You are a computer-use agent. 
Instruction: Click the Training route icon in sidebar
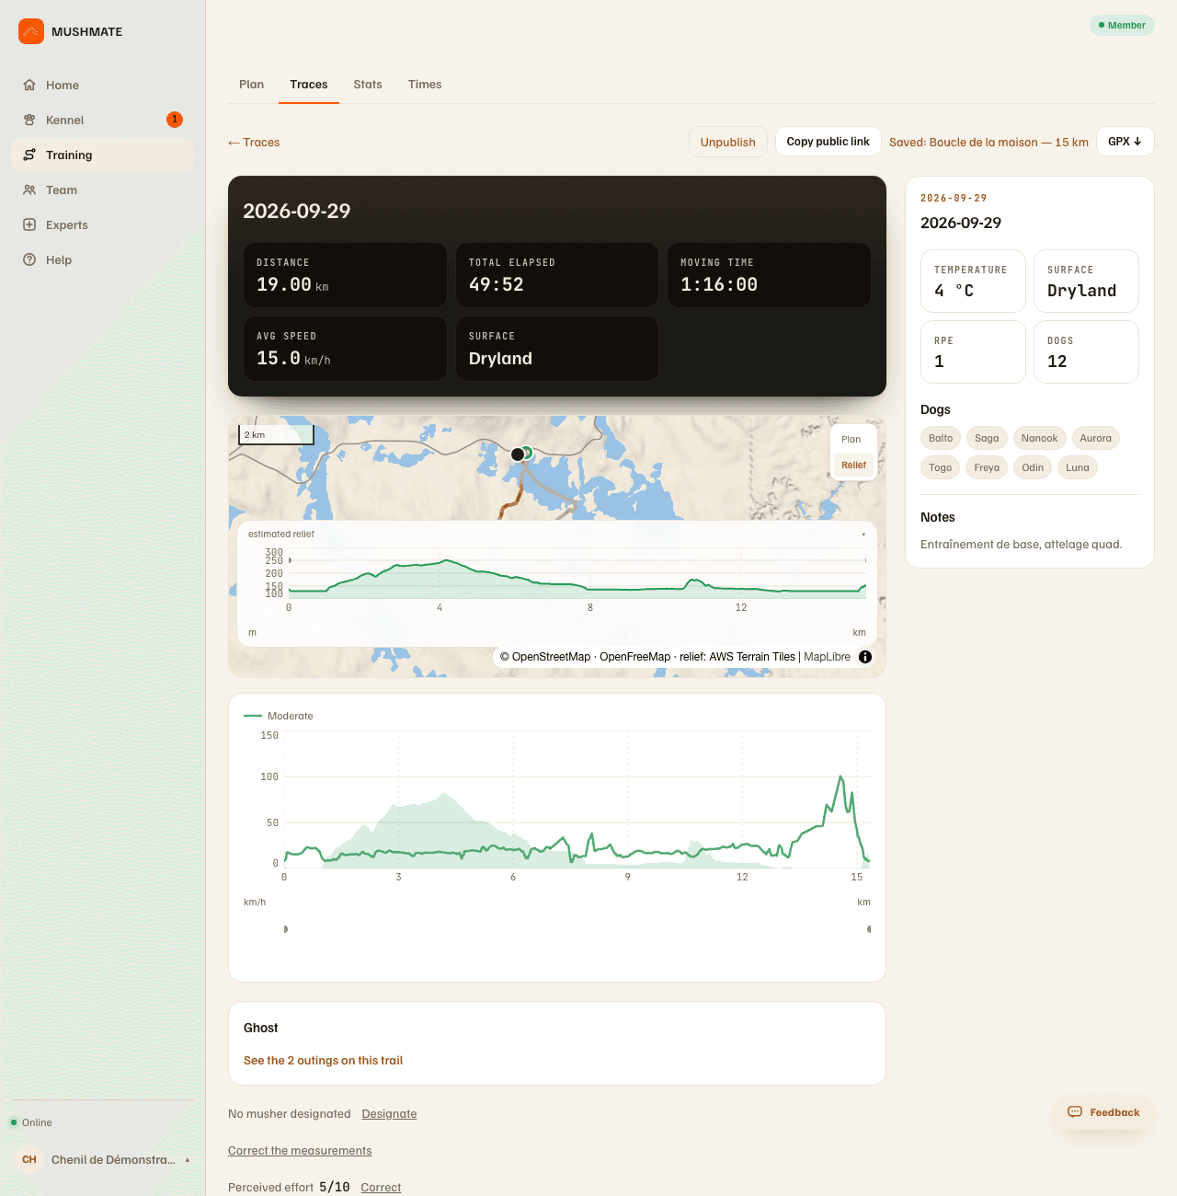tap(29, 155)
